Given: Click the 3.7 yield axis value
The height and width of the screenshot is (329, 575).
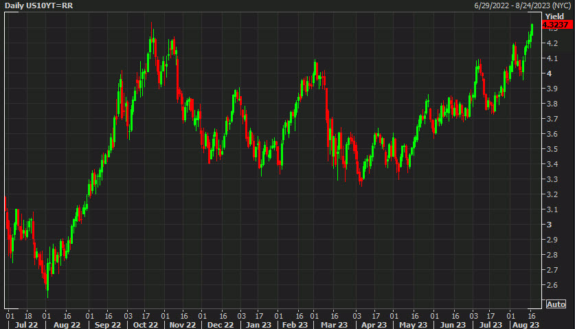Looking at the screenshot, I should [552, 119].
